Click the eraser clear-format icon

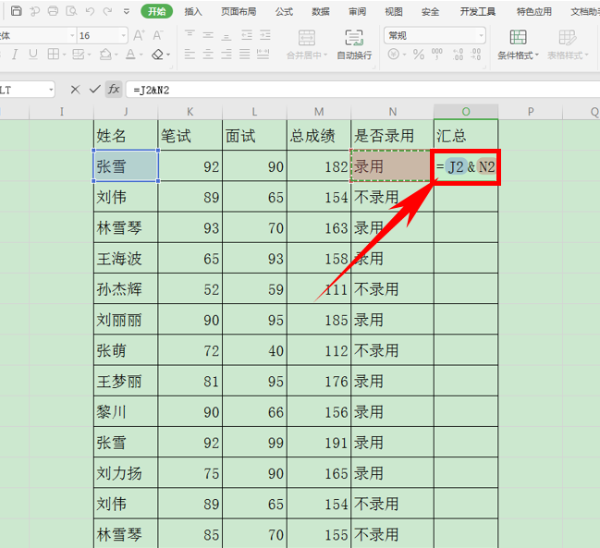(x=158, y=55)
